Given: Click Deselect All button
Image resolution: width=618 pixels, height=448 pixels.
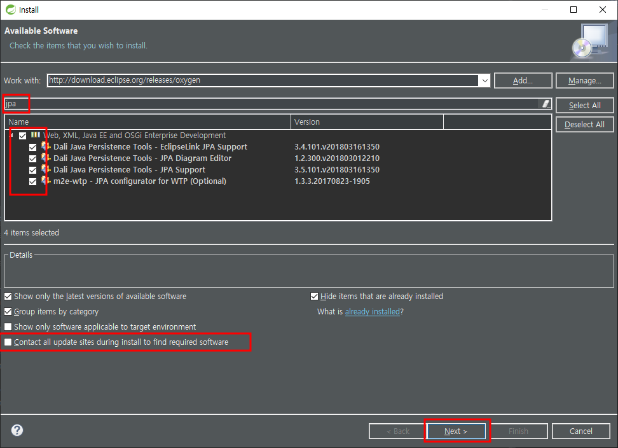Looking at the screenshot, I should coord(584,125).
